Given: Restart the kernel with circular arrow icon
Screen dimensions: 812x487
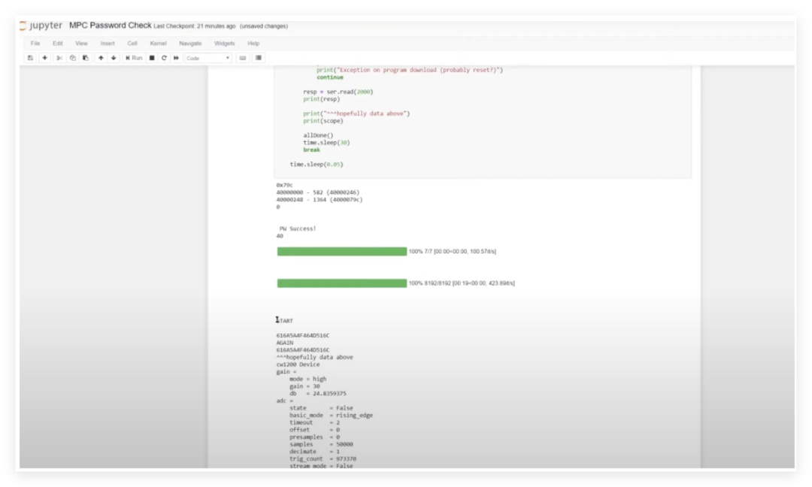Looking at the screenshot, I should pyautogui.click(x=164, y=58).
